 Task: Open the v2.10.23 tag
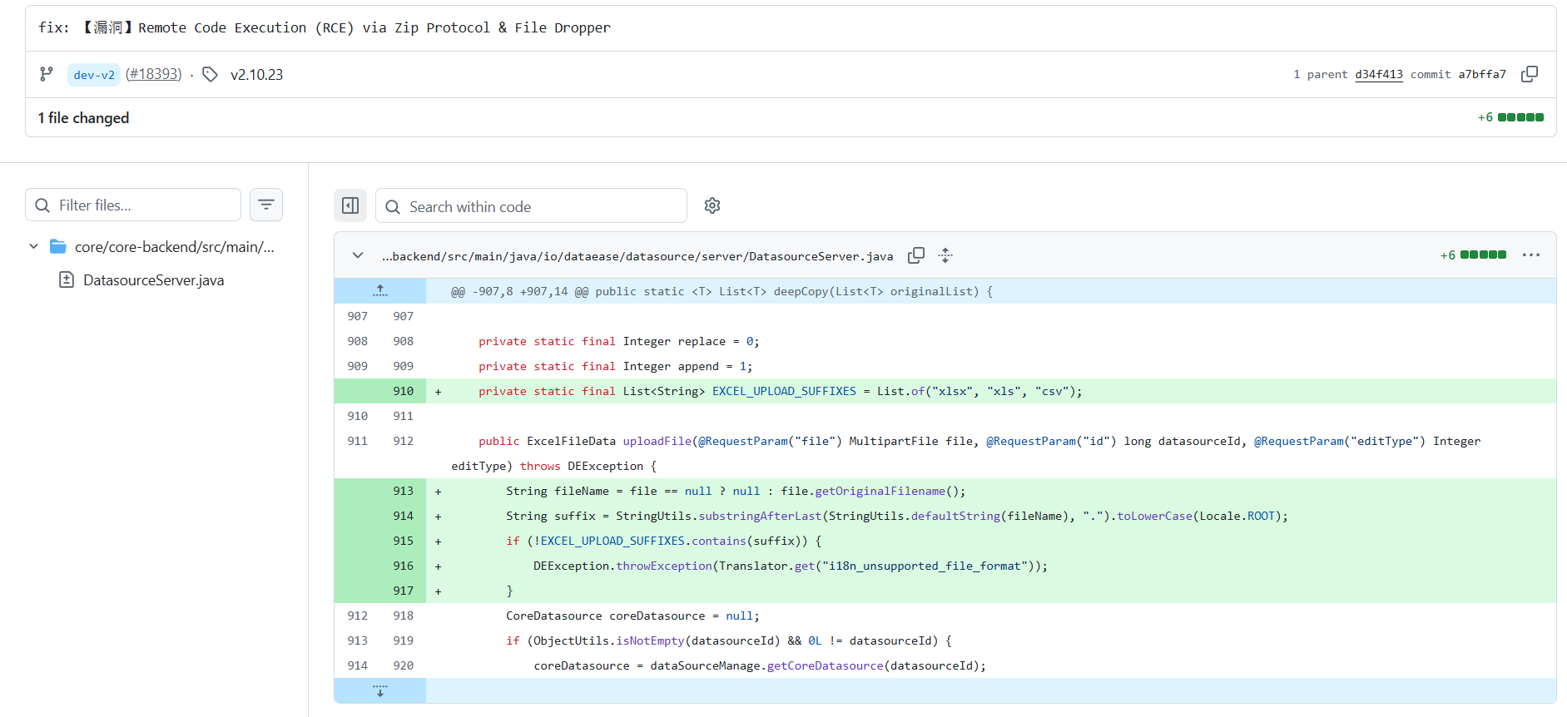tap(256, 75)
